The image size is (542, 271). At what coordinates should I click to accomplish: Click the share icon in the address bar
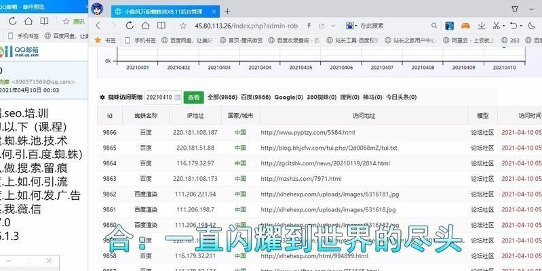[x=322, y=26]
